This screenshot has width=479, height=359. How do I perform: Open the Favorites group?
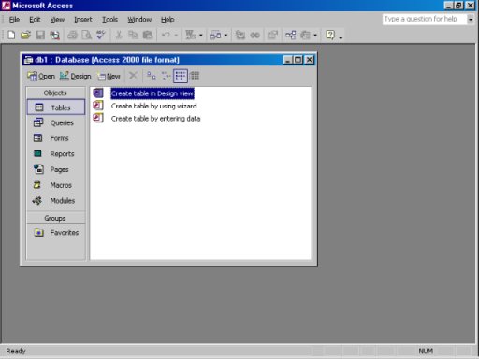56,233
